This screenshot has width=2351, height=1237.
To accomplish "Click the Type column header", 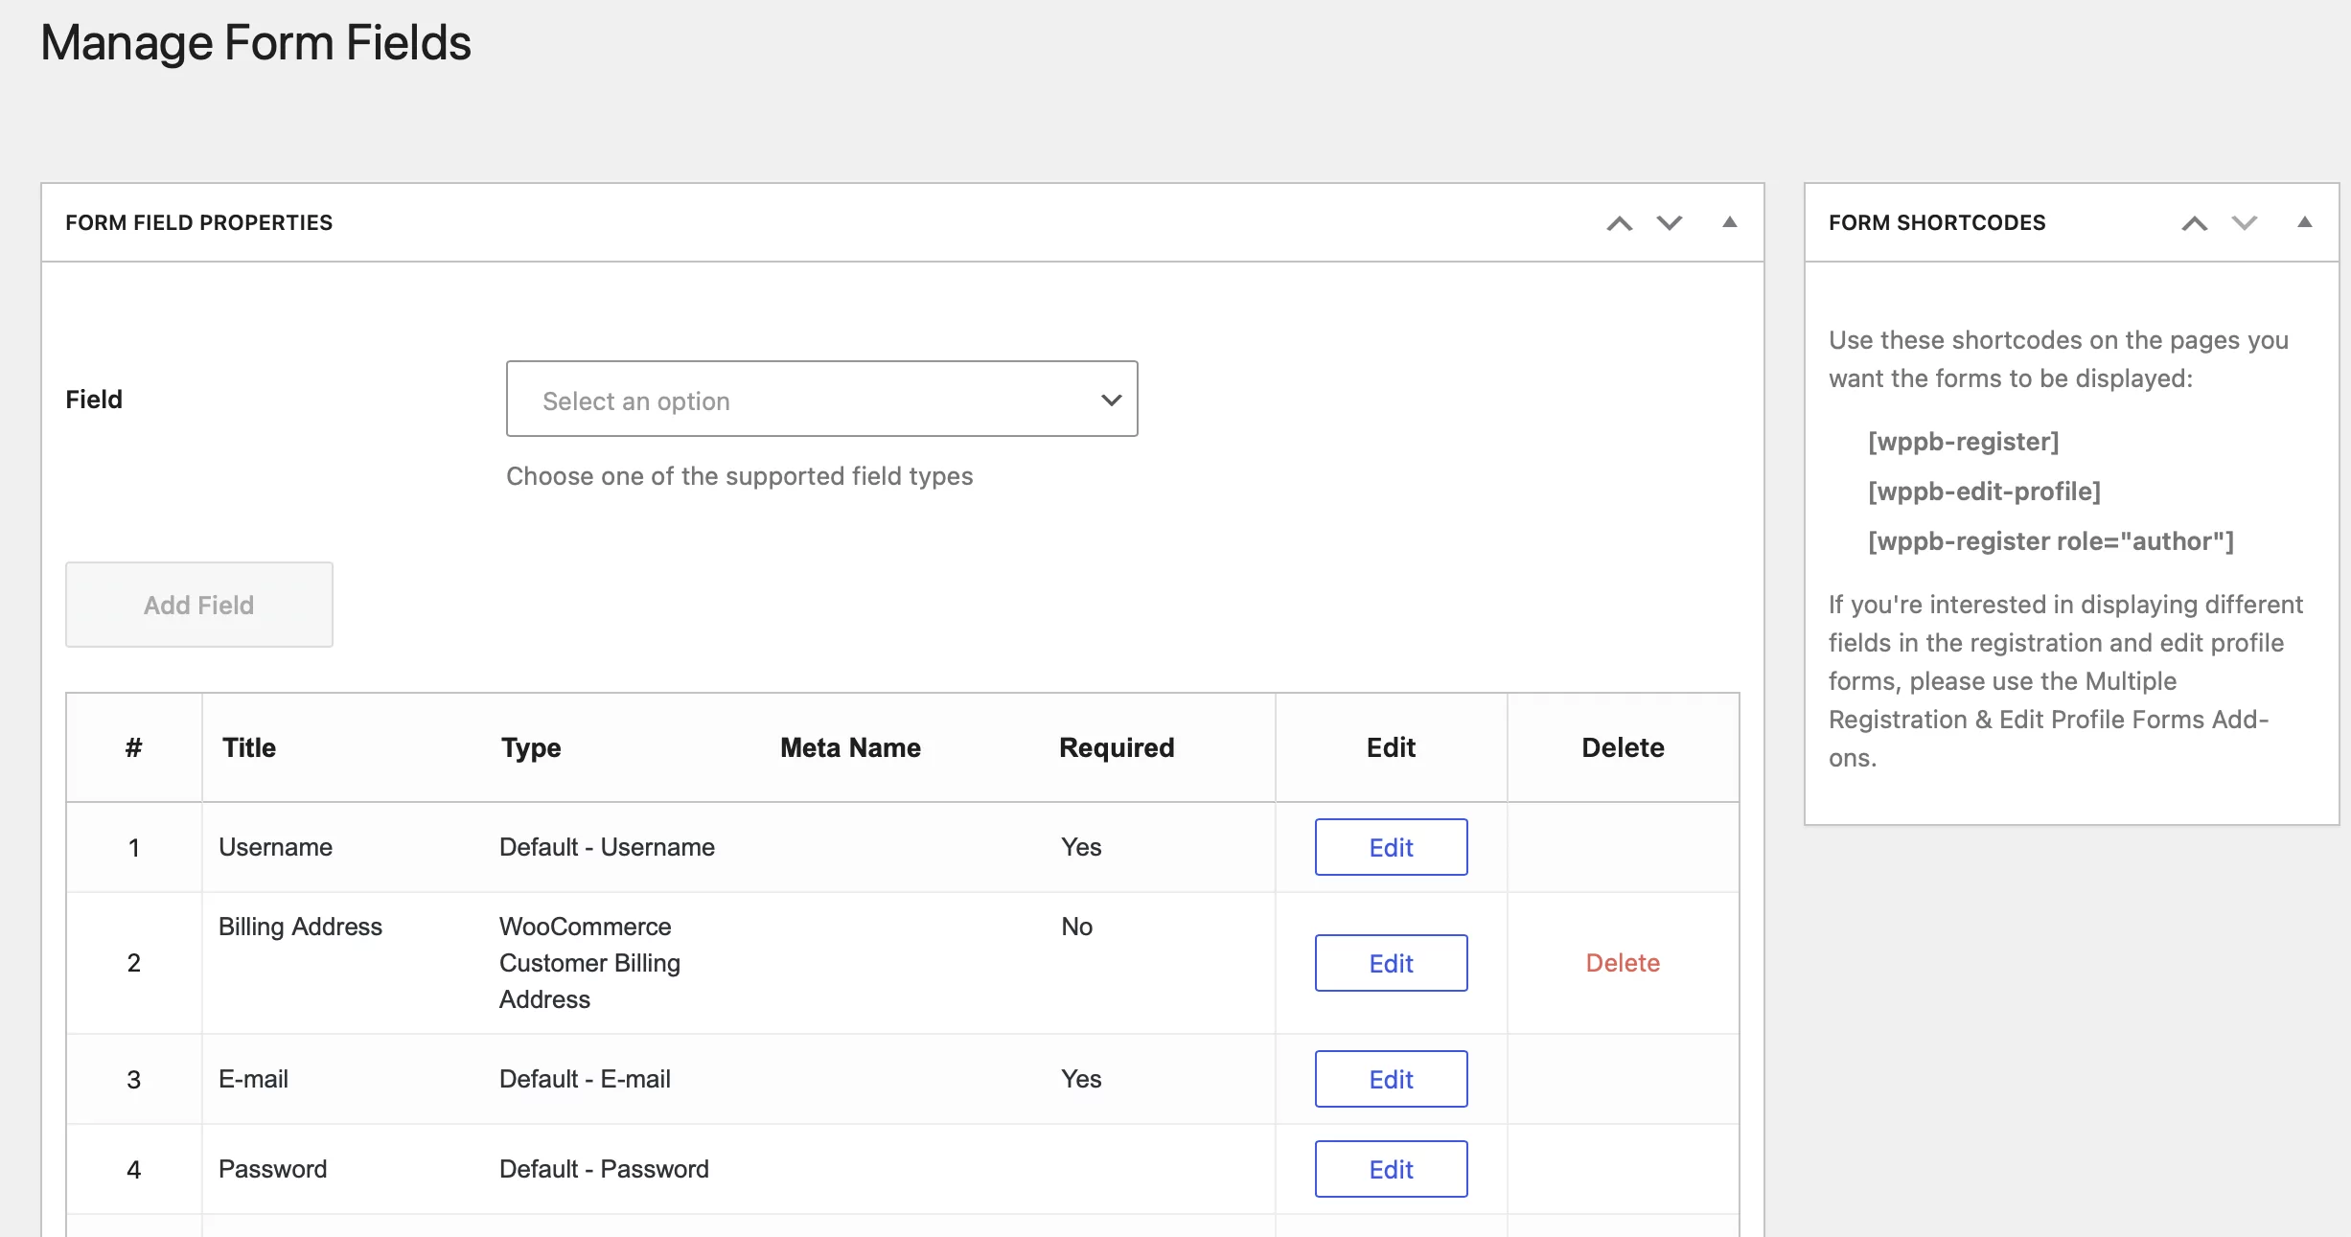I will [x=531, y=747].
